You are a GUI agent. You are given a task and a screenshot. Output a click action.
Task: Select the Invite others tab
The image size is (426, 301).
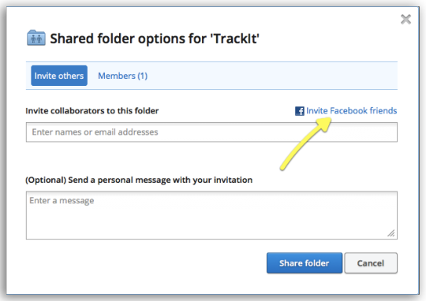point(59,76)
